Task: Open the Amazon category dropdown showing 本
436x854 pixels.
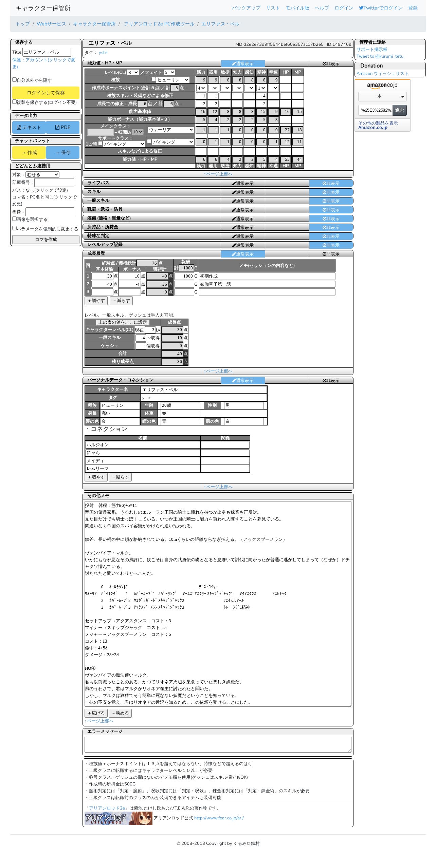Action: click(x=382, y=96)
